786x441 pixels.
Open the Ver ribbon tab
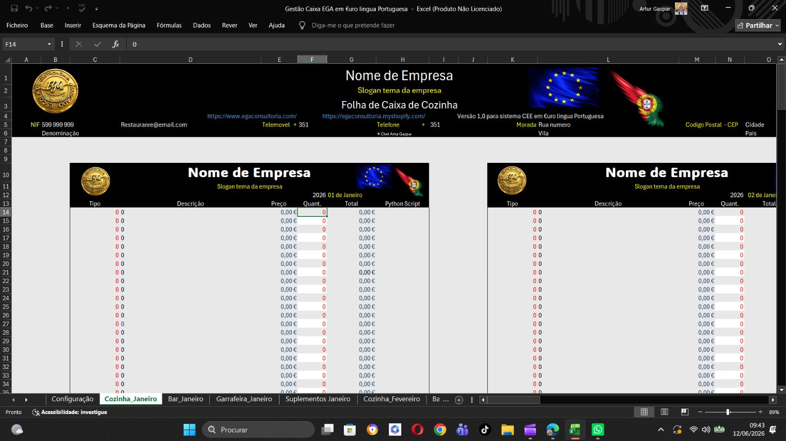tap(253, 26)
